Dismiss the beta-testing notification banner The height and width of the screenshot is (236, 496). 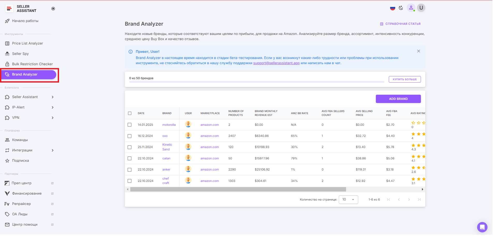(x=419, y=51)
